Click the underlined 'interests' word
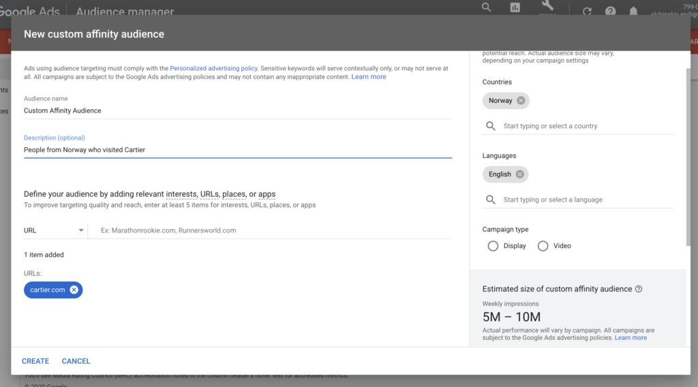This screenshot has width=698, height=387. pyautogui.click(x=181, y=194)
